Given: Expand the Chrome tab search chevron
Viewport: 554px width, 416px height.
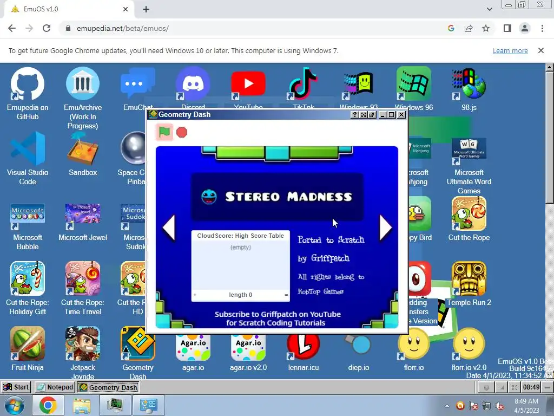Looking at the screenshot, I should coord(489,9).
